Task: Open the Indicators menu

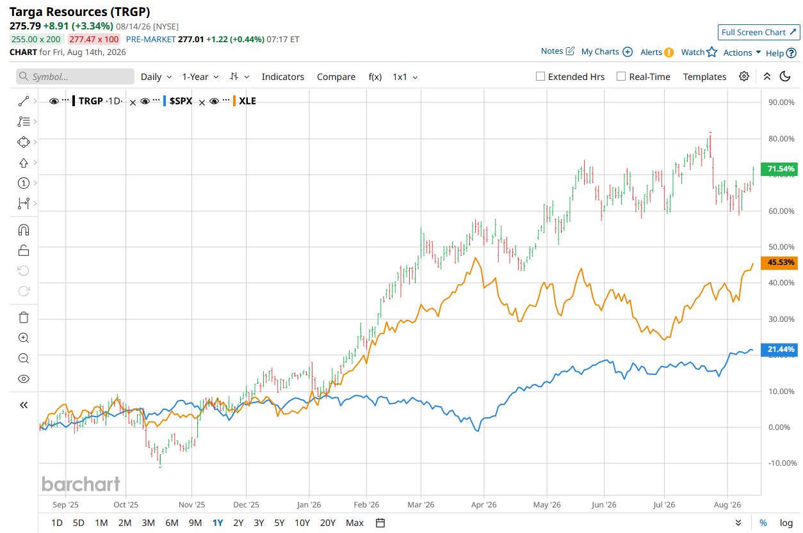Action: (x=283, y=77)
